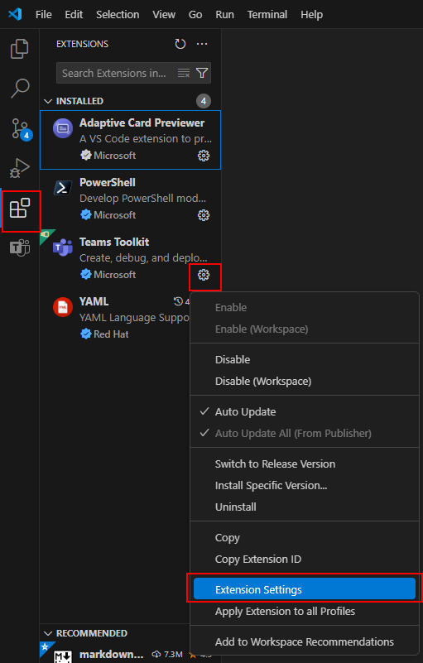Open the Help menu
This screenshot has height=663, width=423.
(312, 14)
